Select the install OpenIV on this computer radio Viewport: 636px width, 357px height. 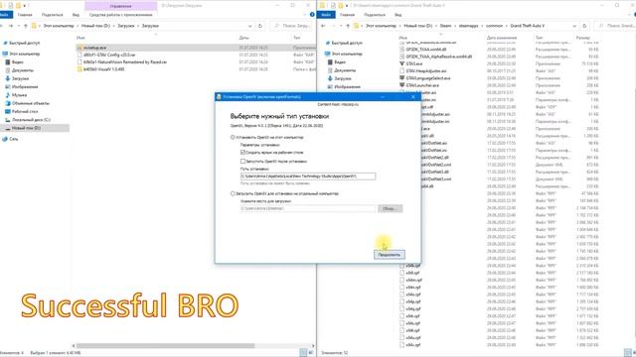pyautogui.click(x=233, y=137)
